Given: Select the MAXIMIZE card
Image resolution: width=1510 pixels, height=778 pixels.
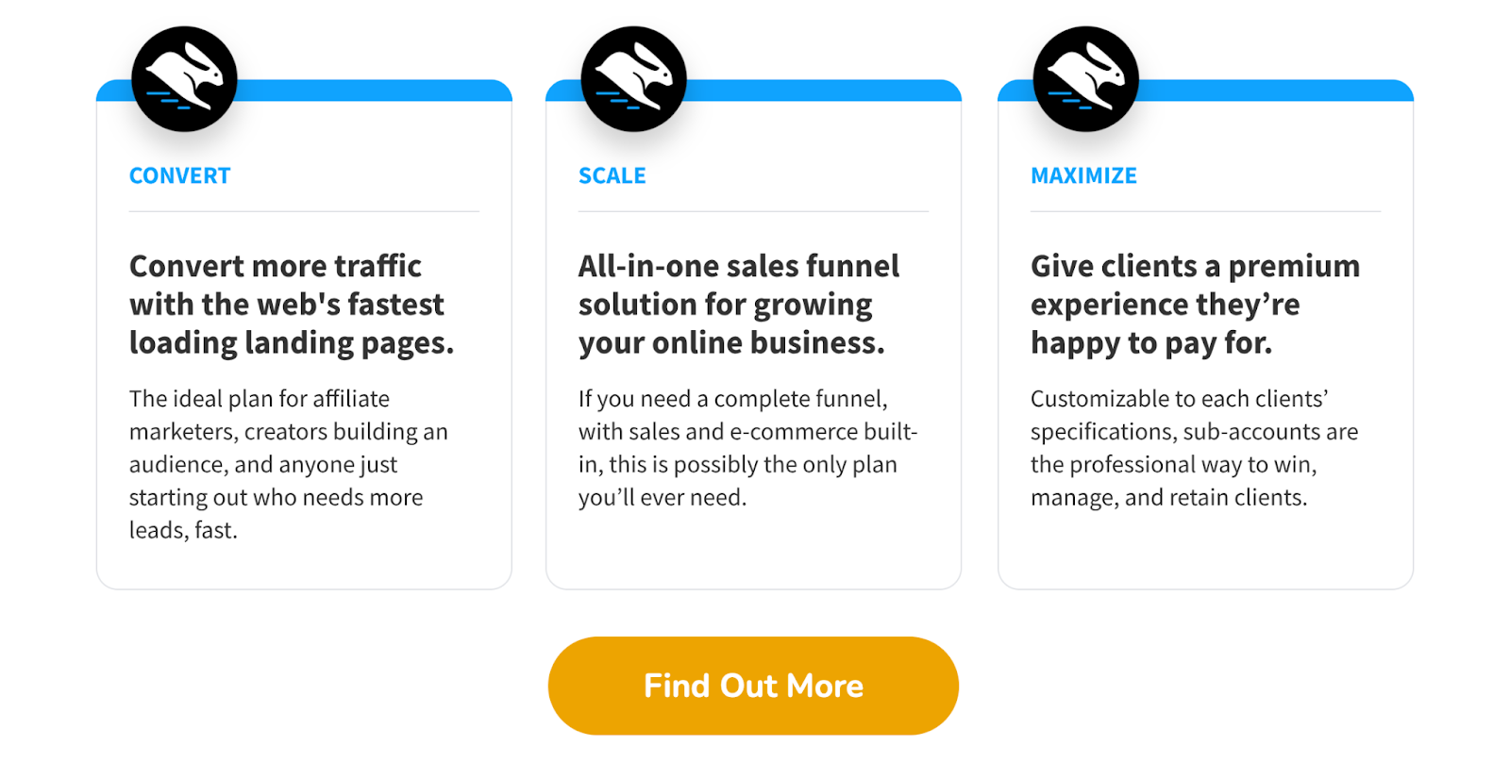Looking at the screenshot, I should [1205, 377].
